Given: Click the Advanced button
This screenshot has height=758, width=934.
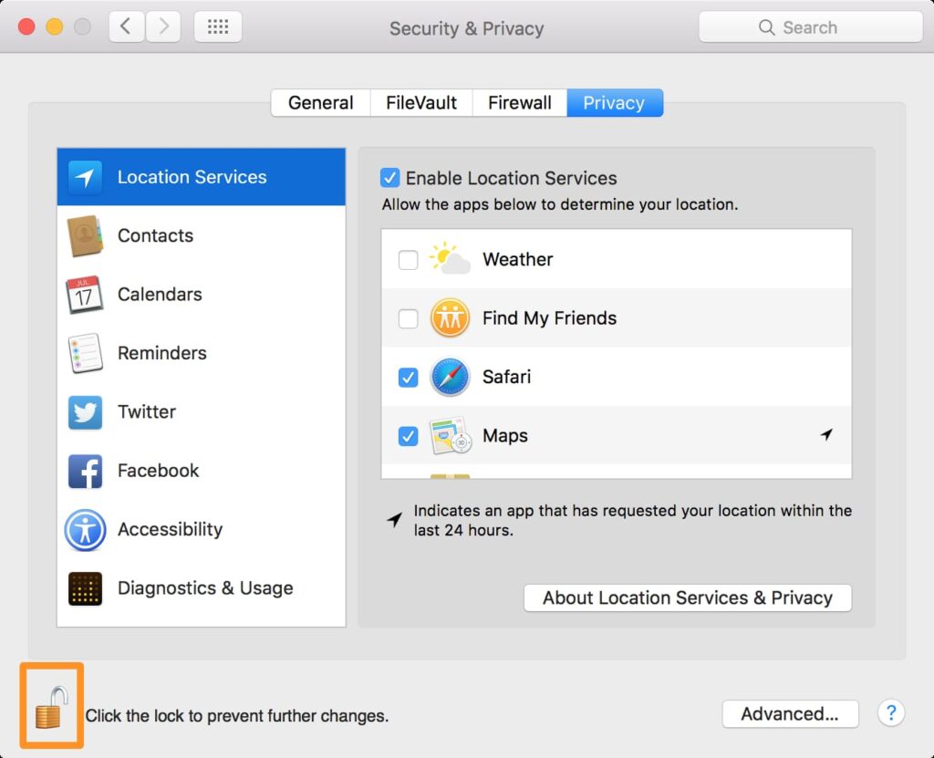Looking at the screenshot, I should click(x=790, y=714).
